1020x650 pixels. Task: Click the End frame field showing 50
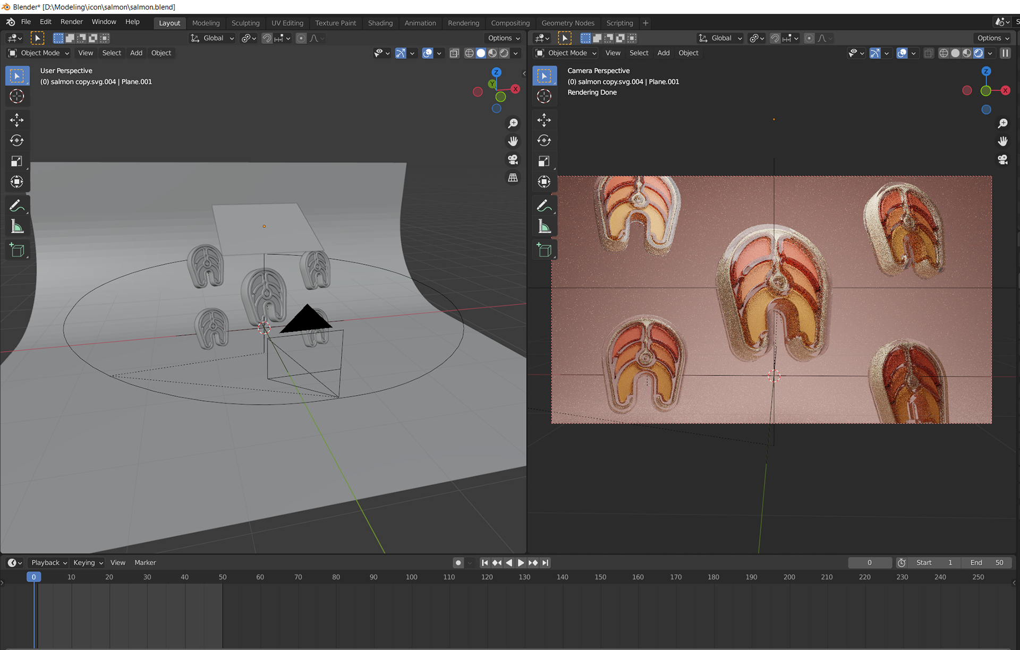[987, 562]
